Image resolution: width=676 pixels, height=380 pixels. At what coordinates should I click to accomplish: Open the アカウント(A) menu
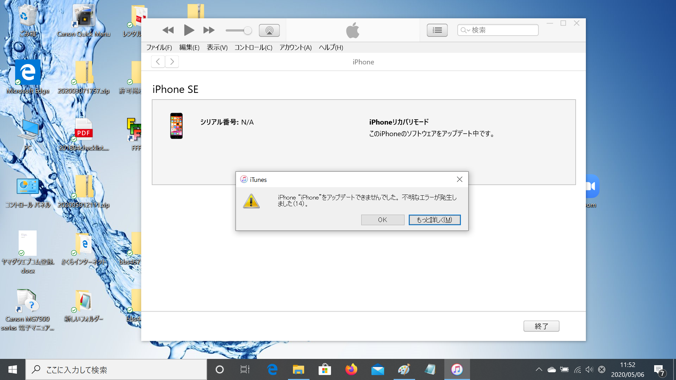click(x=295, y=47)
